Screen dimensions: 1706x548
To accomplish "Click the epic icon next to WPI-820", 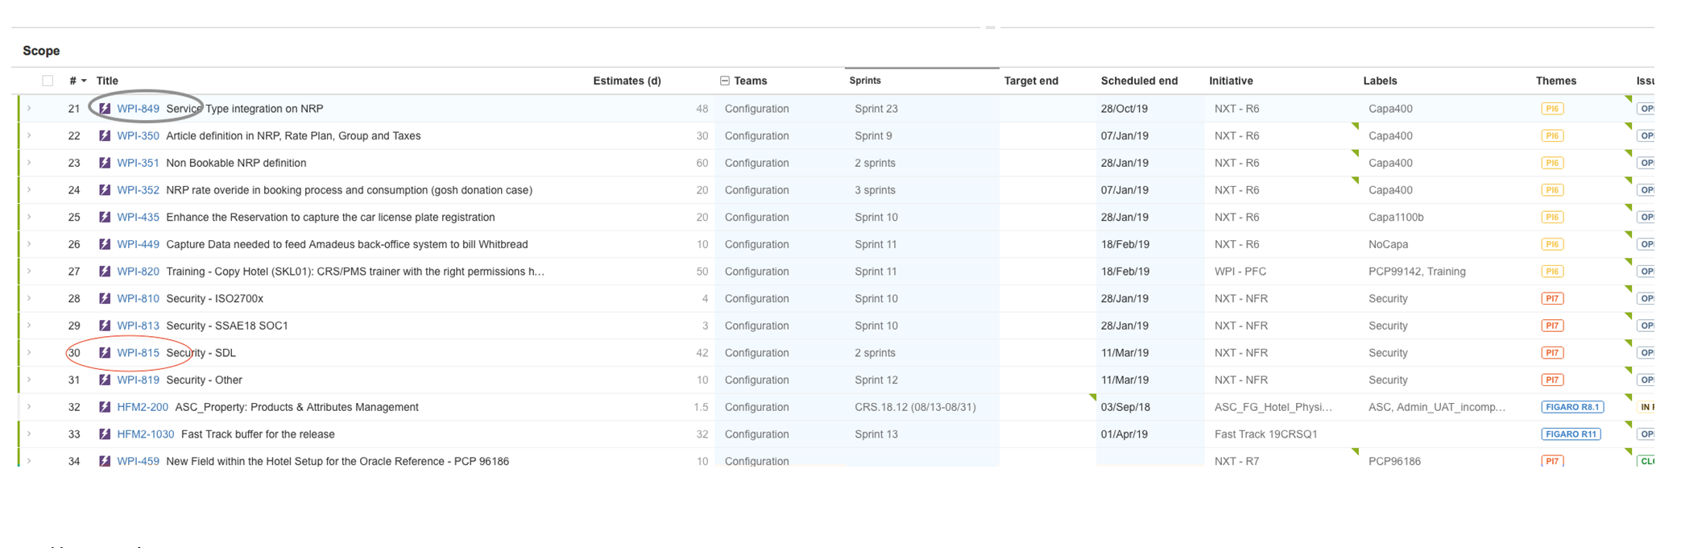I will (x=105, y=272).
